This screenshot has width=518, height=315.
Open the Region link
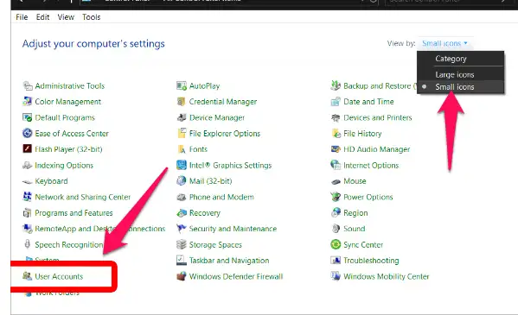355,213
